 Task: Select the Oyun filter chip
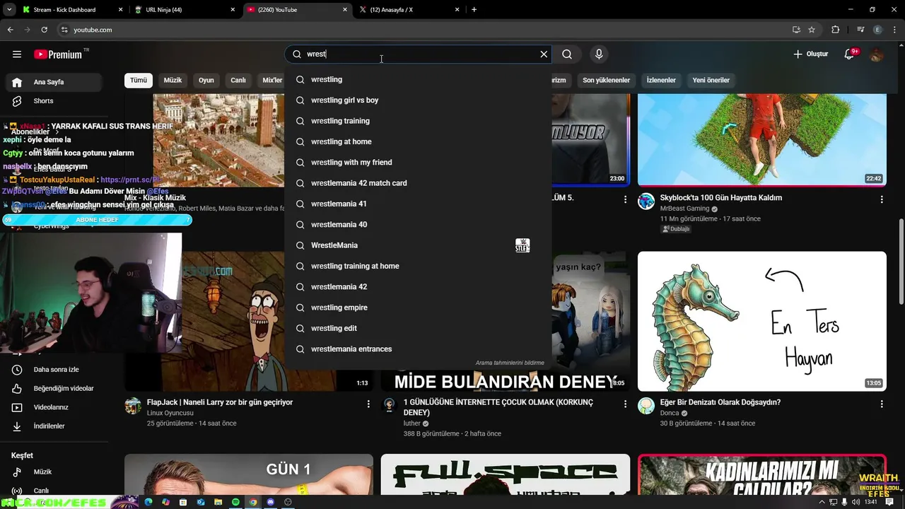coord(206,80)
